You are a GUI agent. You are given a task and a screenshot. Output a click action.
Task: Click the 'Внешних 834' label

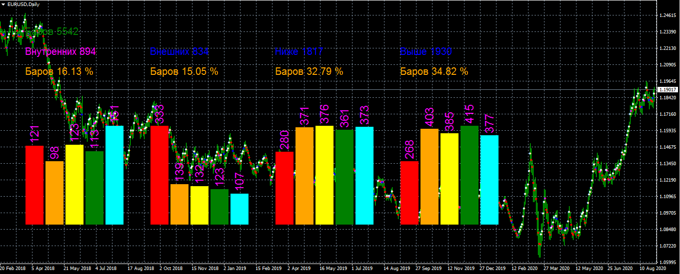179,51
